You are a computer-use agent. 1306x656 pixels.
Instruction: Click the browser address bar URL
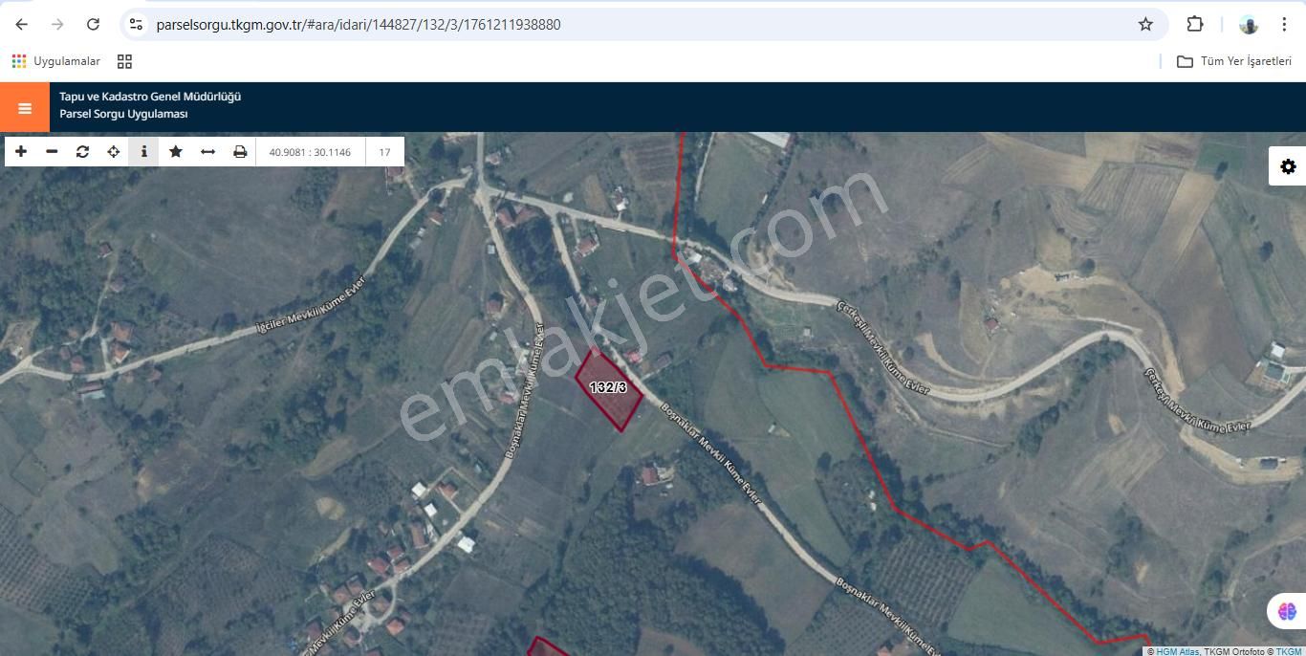point(358,25)
